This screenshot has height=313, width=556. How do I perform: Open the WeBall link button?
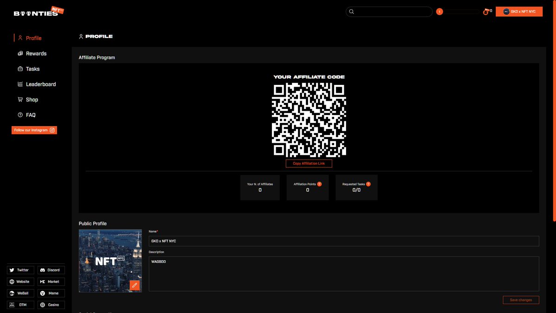pos(20,293)
